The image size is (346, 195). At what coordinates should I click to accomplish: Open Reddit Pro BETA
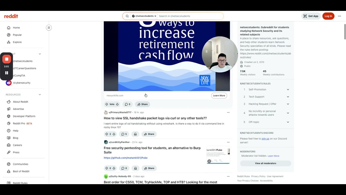tap(22, 123)
